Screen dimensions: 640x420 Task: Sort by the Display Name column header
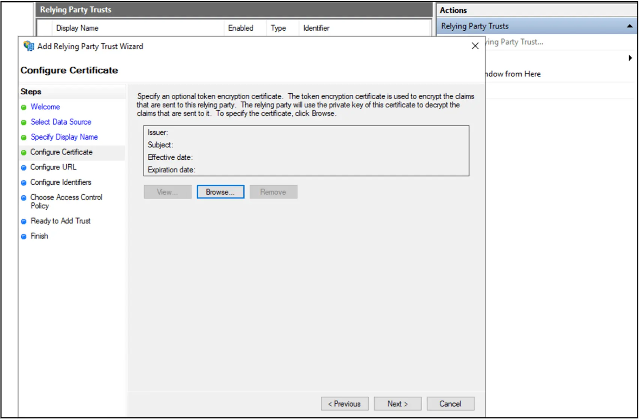[x=77, y=28]
